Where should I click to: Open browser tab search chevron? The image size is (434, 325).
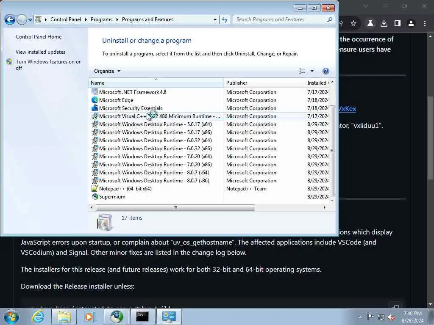(366, 6)
